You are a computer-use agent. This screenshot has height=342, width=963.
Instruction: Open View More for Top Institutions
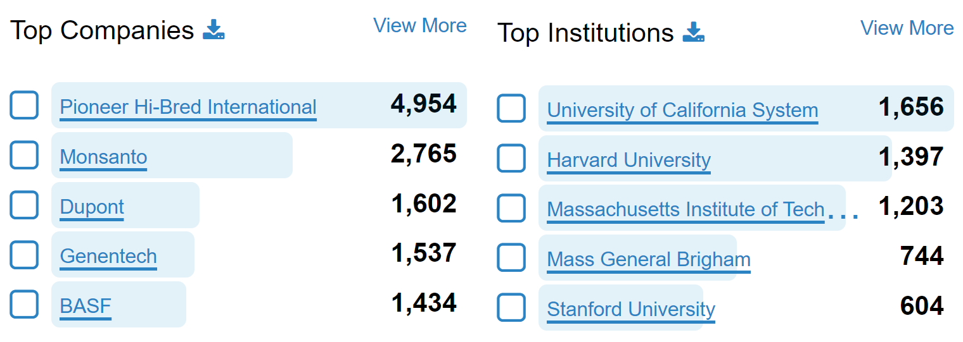point(907,28)
